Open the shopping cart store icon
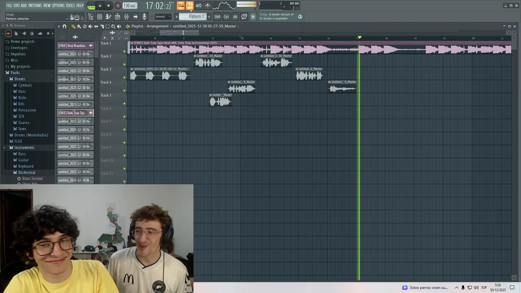The width and height of the screenshot is (521, 293). 253,17
